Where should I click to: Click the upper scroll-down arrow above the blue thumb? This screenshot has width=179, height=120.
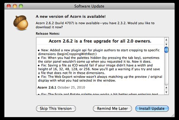pyautogui.click(x=166, y=45)
